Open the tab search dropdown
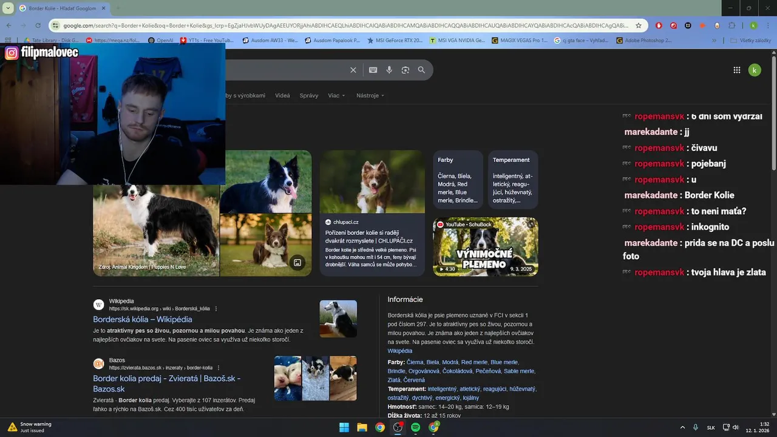The width and height of the screenshot is (777, 437). click(8, 8)
